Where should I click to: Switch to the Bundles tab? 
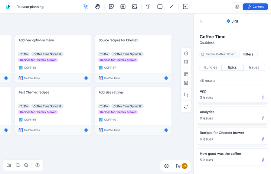(x=210, y=67)
